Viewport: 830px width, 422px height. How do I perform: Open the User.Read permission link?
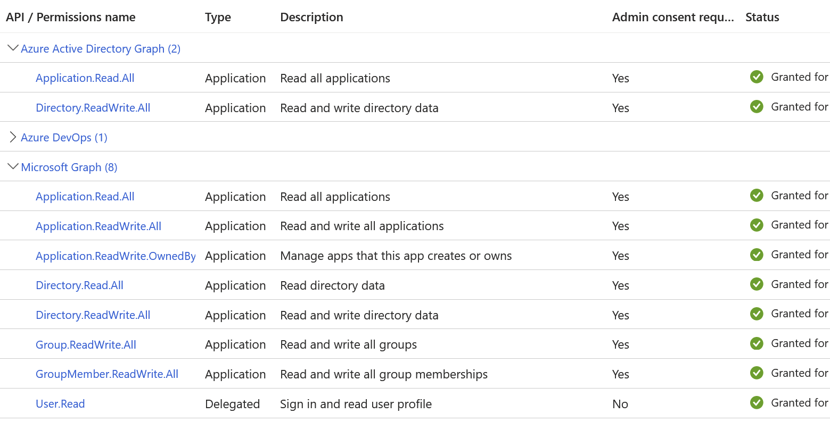coord(60,404)
